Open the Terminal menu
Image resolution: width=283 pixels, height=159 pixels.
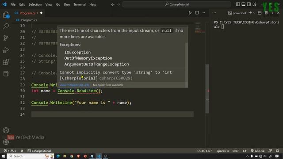point(80,4)
